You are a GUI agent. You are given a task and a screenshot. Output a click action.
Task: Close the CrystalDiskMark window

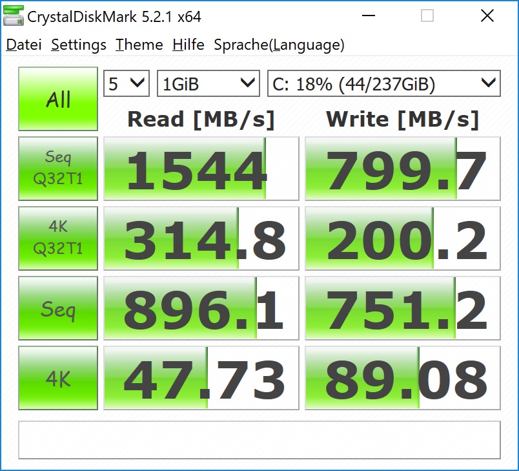pos(487,16)
